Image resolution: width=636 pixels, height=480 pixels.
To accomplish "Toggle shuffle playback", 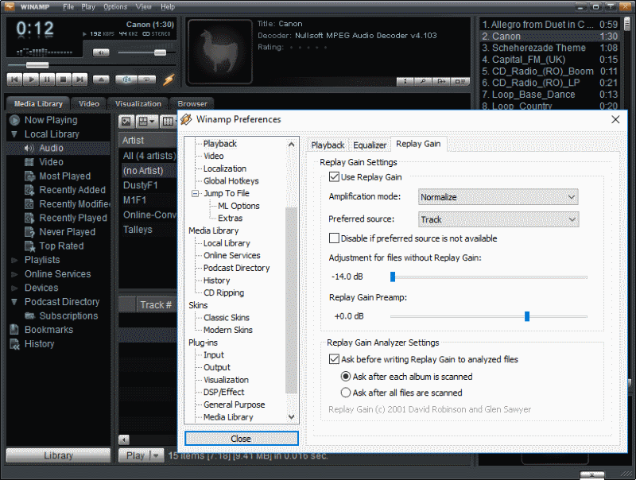I will point(126,79).
